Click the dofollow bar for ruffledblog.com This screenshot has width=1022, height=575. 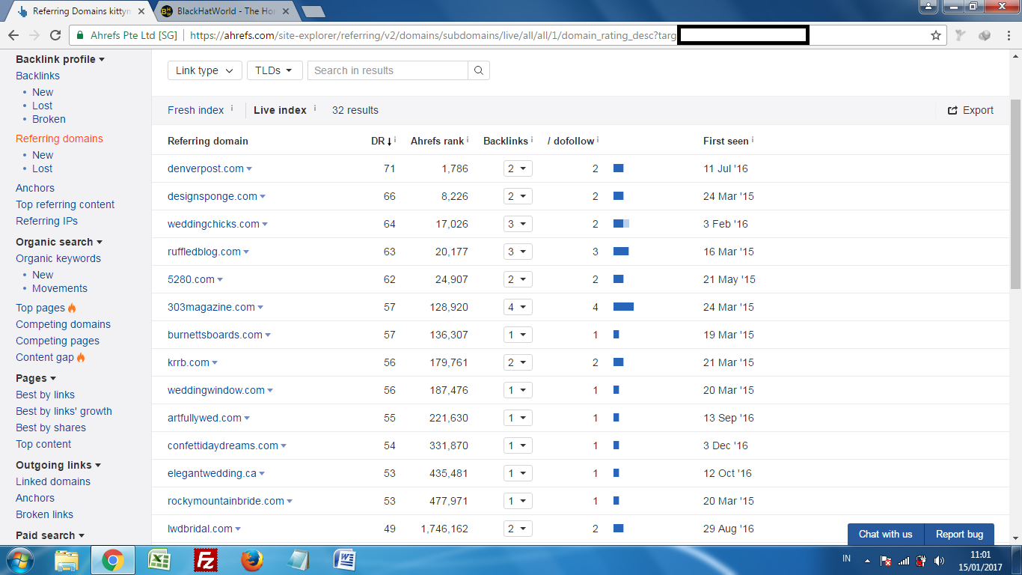click(621, 252)
